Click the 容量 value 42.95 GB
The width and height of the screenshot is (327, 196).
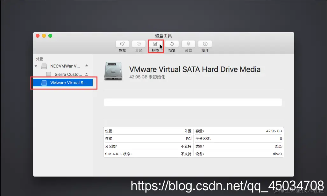tap(274, 131)
